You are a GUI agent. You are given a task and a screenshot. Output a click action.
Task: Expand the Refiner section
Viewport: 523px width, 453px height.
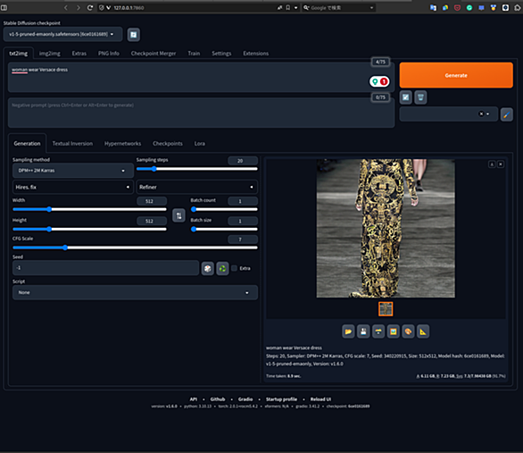pyautogui.click(x=196, y=187)
